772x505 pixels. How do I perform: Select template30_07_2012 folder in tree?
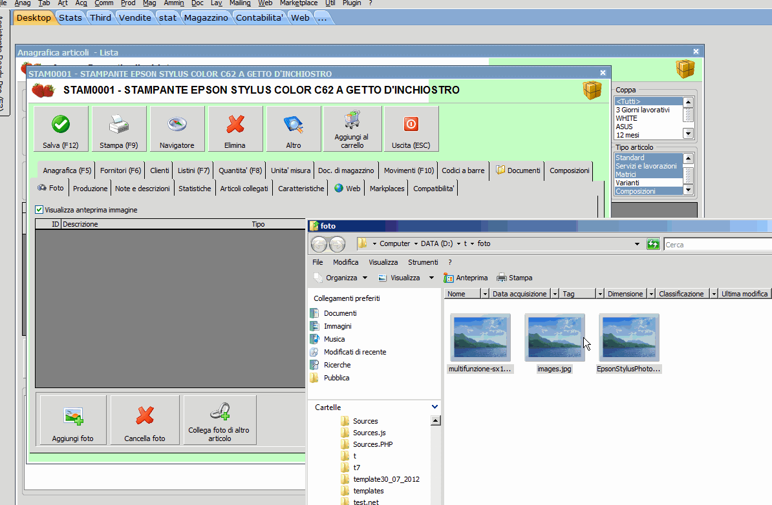tap(380, 479)
